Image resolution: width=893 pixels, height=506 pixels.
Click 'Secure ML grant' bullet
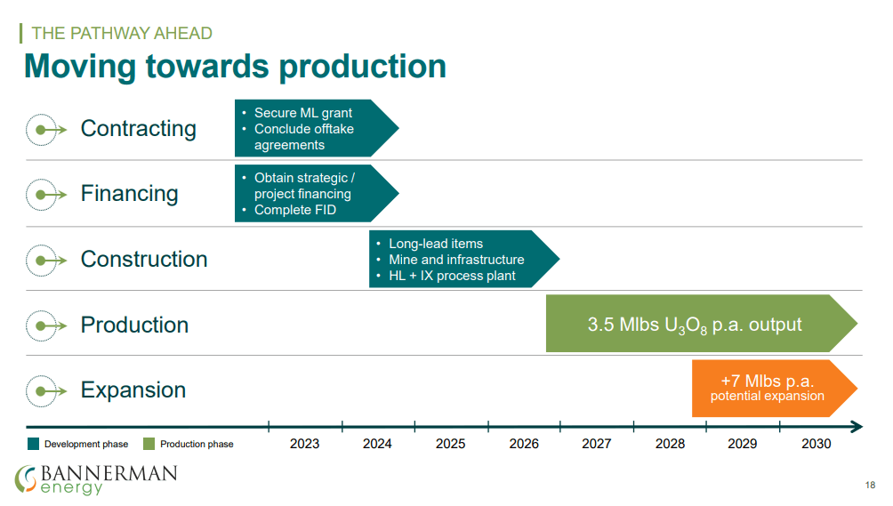coord(303,113)
